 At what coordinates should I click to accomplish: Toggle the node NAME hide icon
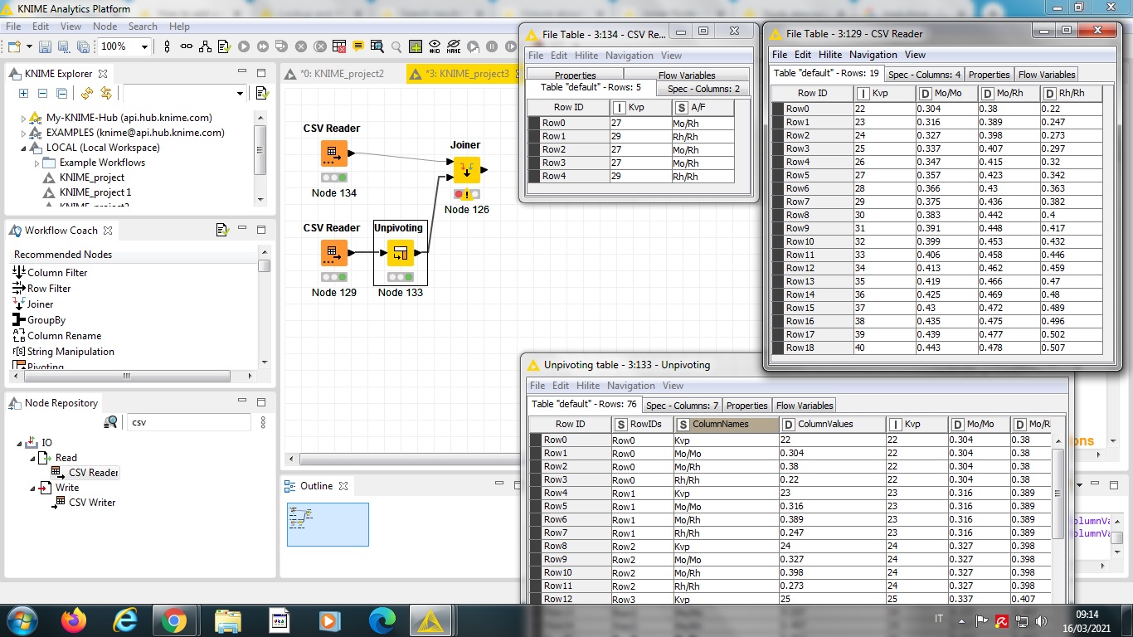click(x=454, y=47)
